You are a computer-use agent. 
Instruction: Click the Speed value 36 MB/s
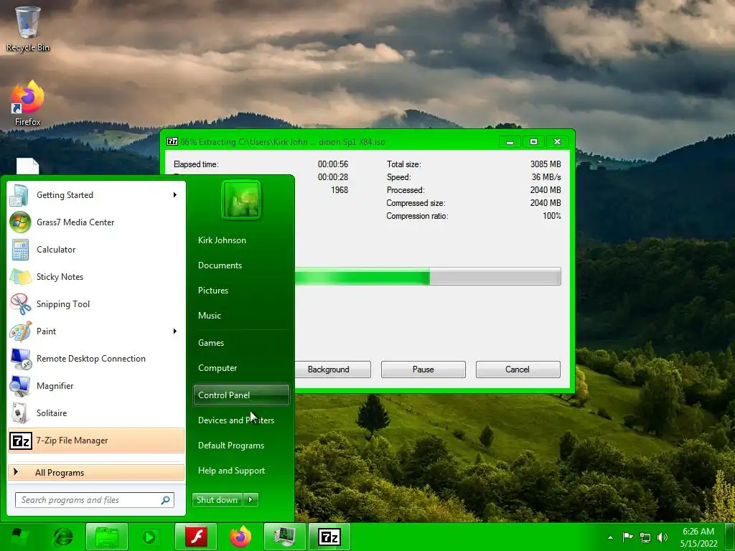click(546, 177)
